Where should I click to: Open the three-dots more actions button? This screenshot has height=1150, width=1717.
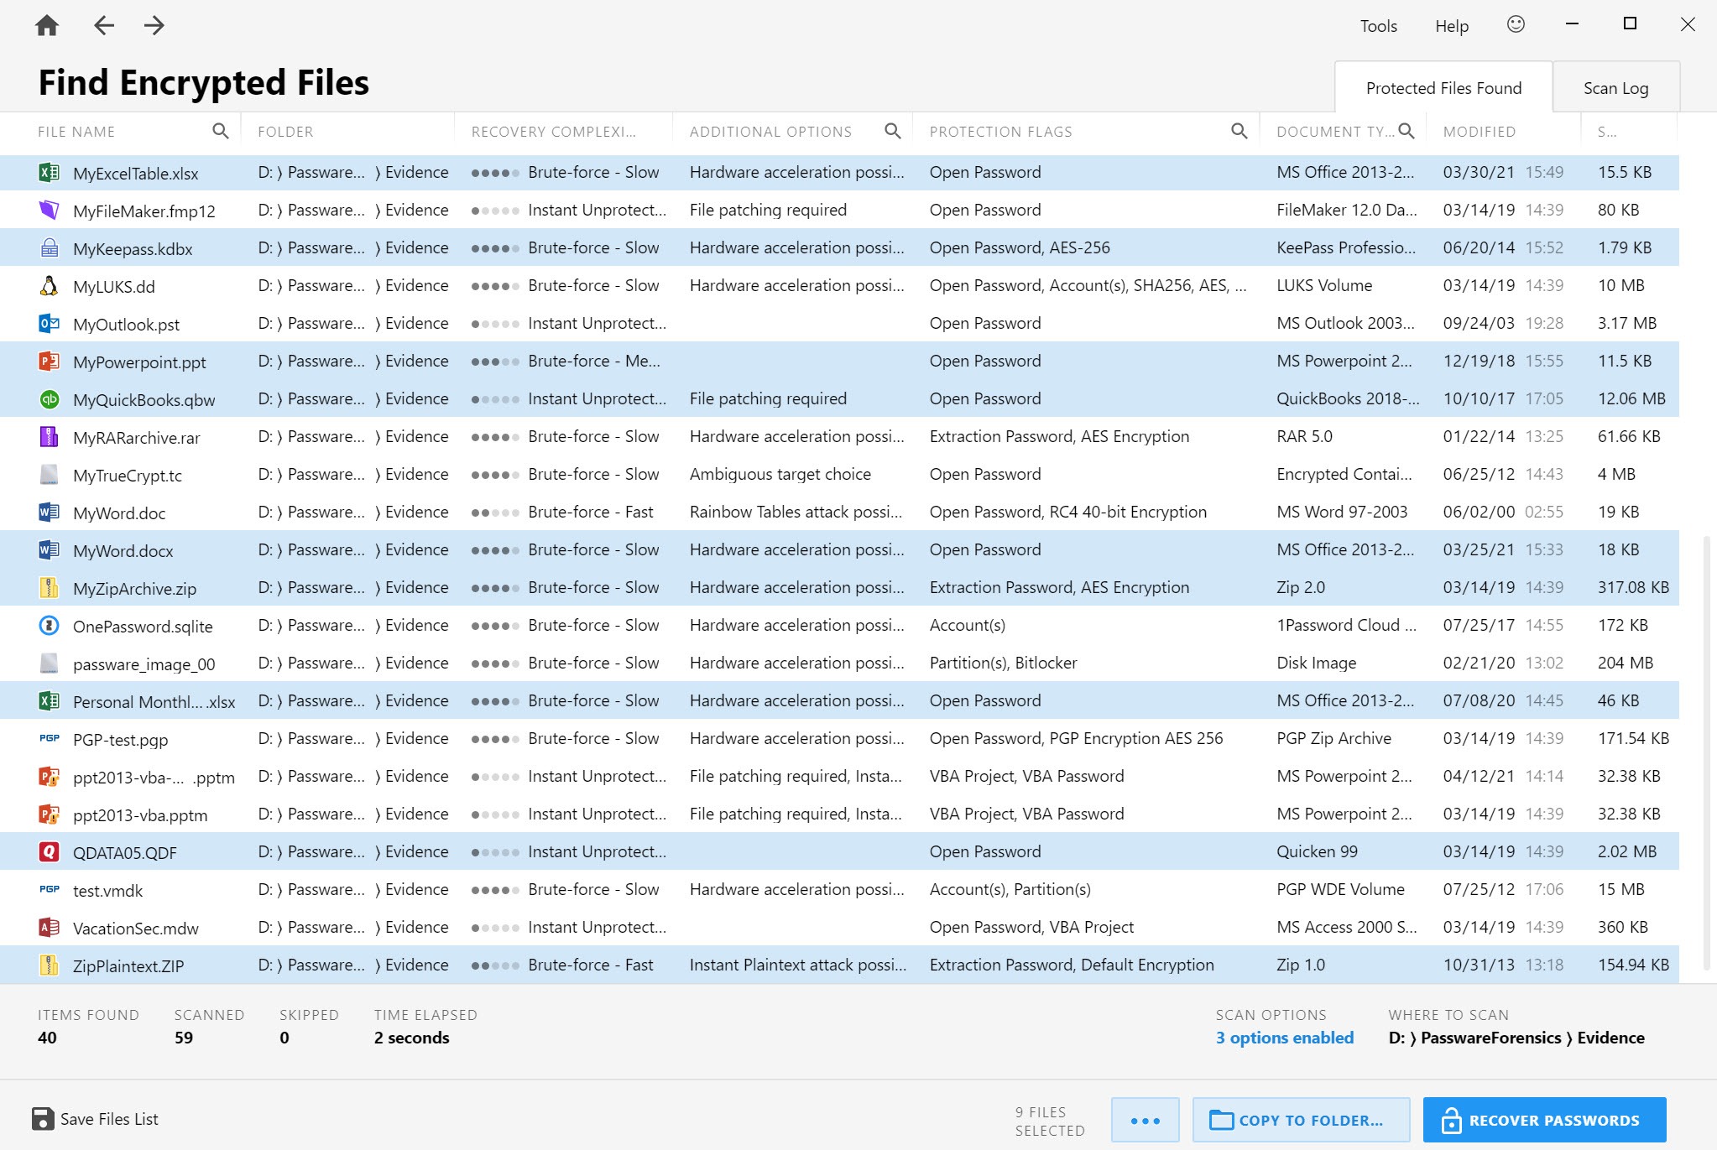[1145, 1120]
